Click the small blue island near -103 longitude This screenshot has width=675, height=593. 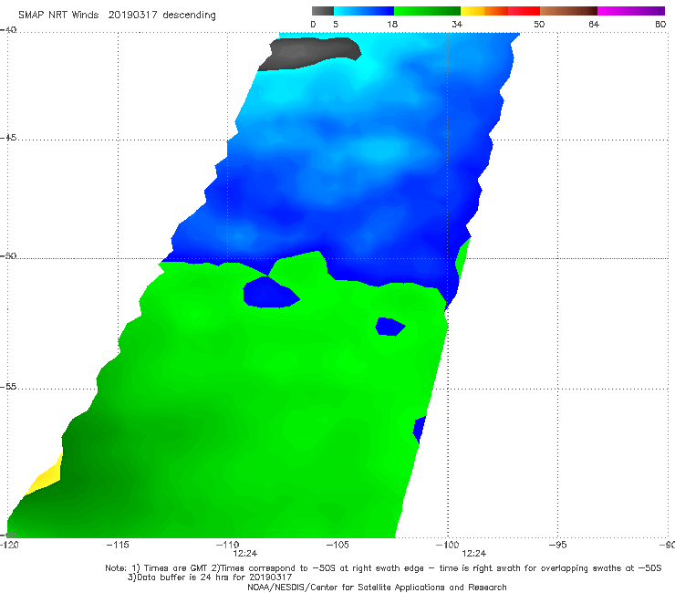[390, 327]
